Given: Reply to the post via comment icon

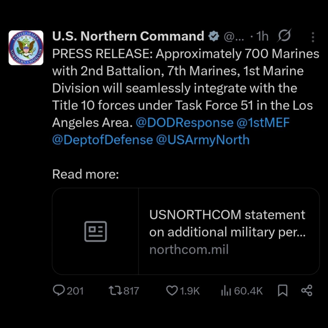Looking at the screenshot, I should pos(59,291).
